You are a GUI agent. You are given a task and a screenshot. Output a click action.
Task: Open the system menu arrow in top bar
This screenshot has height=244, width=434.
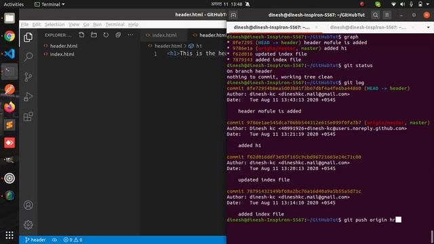coord(428,4)
